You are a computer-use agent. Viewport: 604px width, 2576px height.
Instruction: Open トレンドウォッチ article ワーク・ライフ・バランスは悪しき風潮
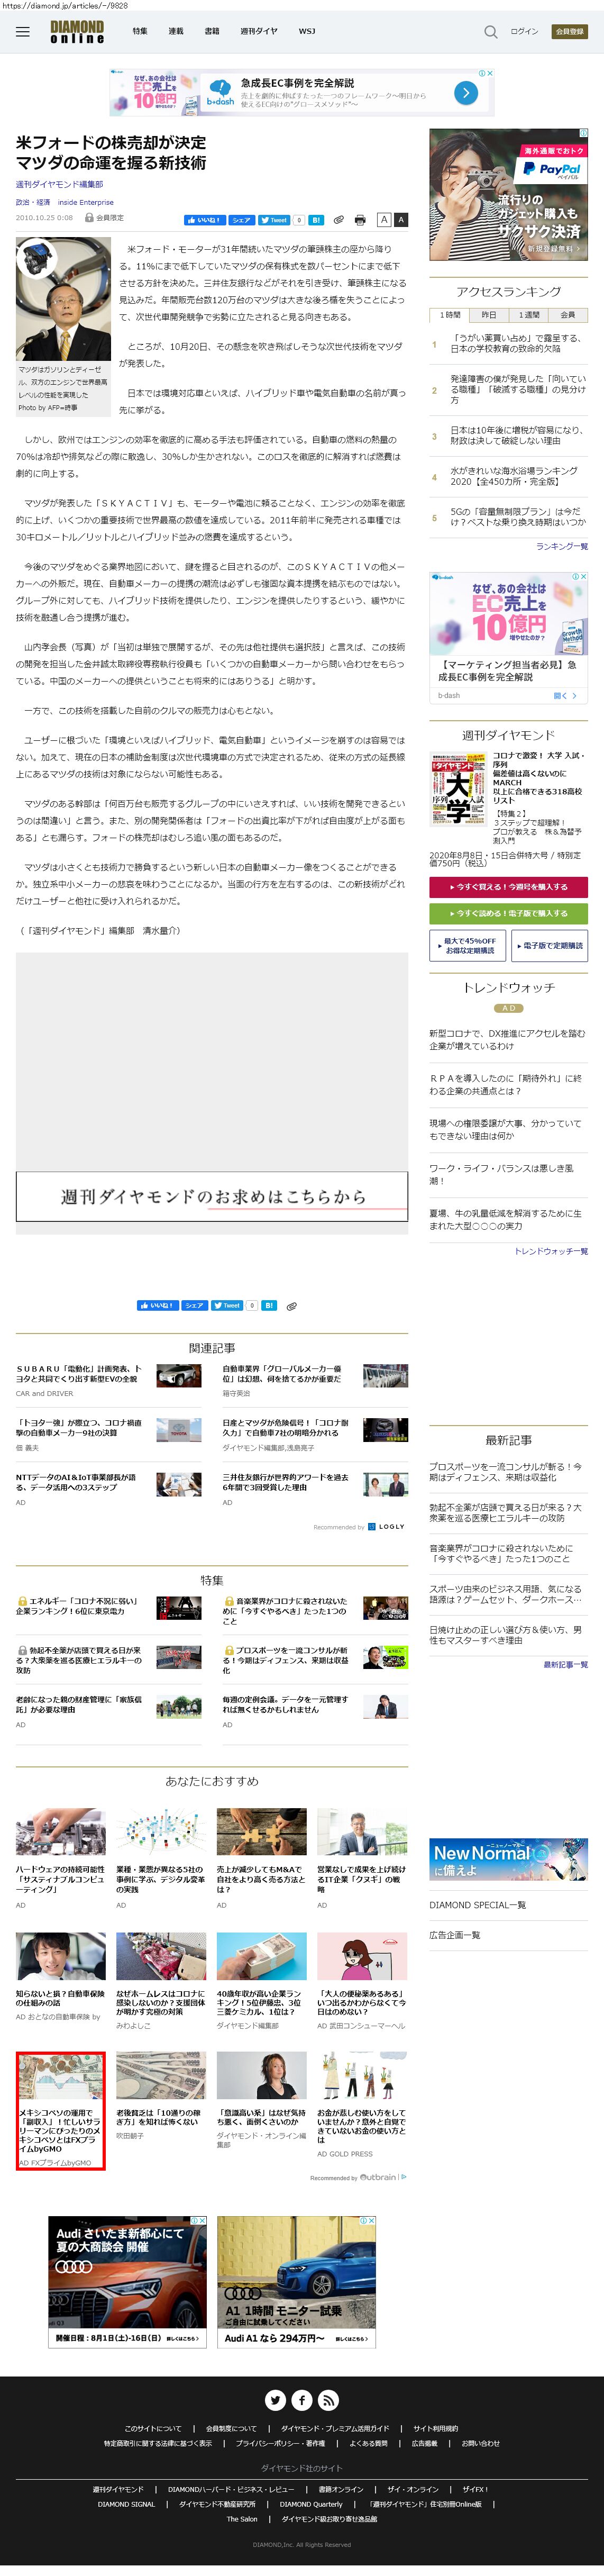coord(502,1174)
